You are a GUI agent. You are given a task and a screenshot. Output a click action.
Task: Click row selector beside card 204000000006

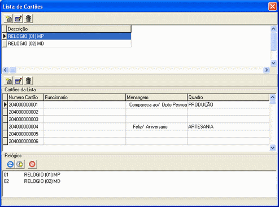coord(5,142)
